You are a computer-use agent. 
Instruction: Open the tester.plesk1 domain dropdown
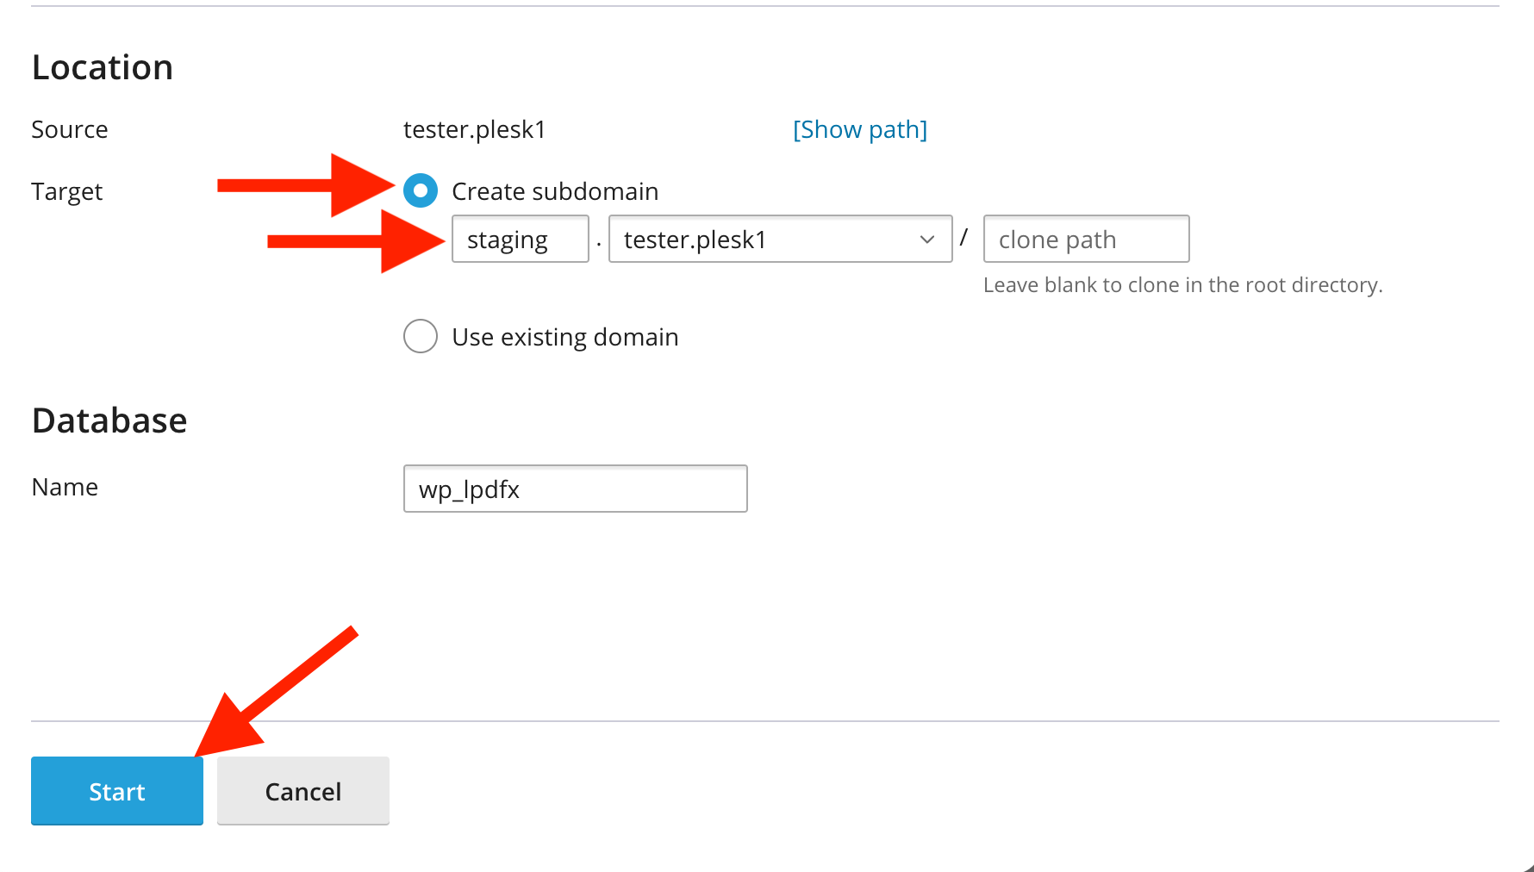click(767, 239)
